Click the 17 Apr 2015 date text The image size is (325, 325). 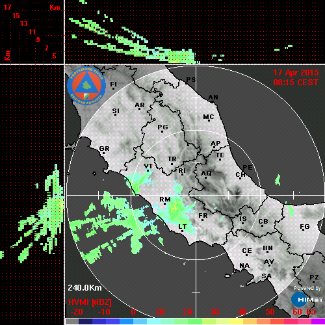coord(296,73)
